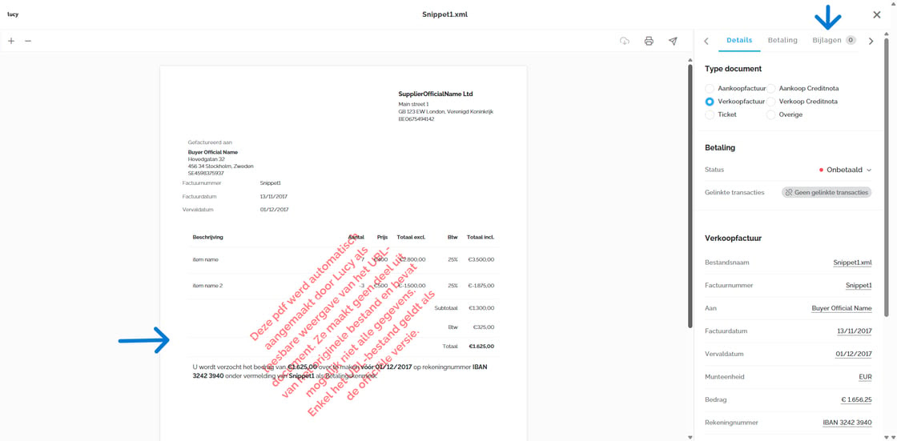Edit the Rekeningnummer IBAN 3242 3940
The width and height of the screenshot is (897, 441).
click(847, 423)
